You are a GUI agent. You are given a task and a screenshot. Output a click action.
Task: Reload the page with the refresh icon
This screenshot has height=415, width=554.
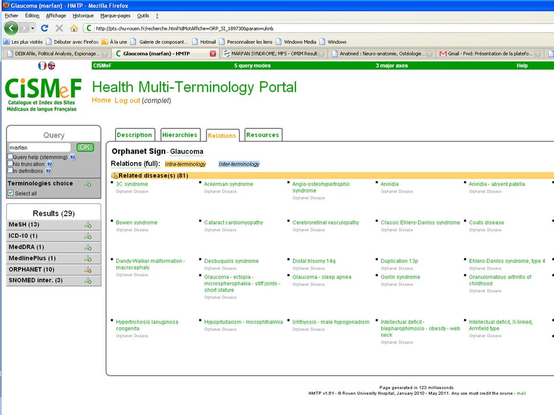pos(44,28)
